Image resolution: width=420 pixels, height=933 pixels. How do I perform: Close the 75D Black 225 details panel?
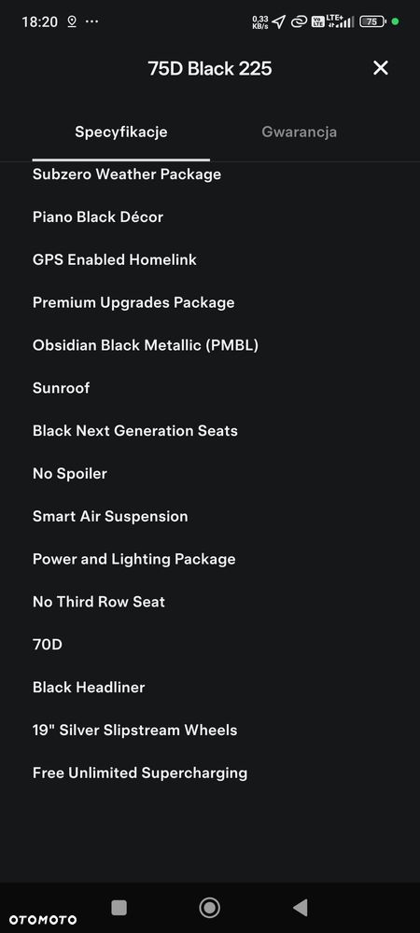click(380, 68)
